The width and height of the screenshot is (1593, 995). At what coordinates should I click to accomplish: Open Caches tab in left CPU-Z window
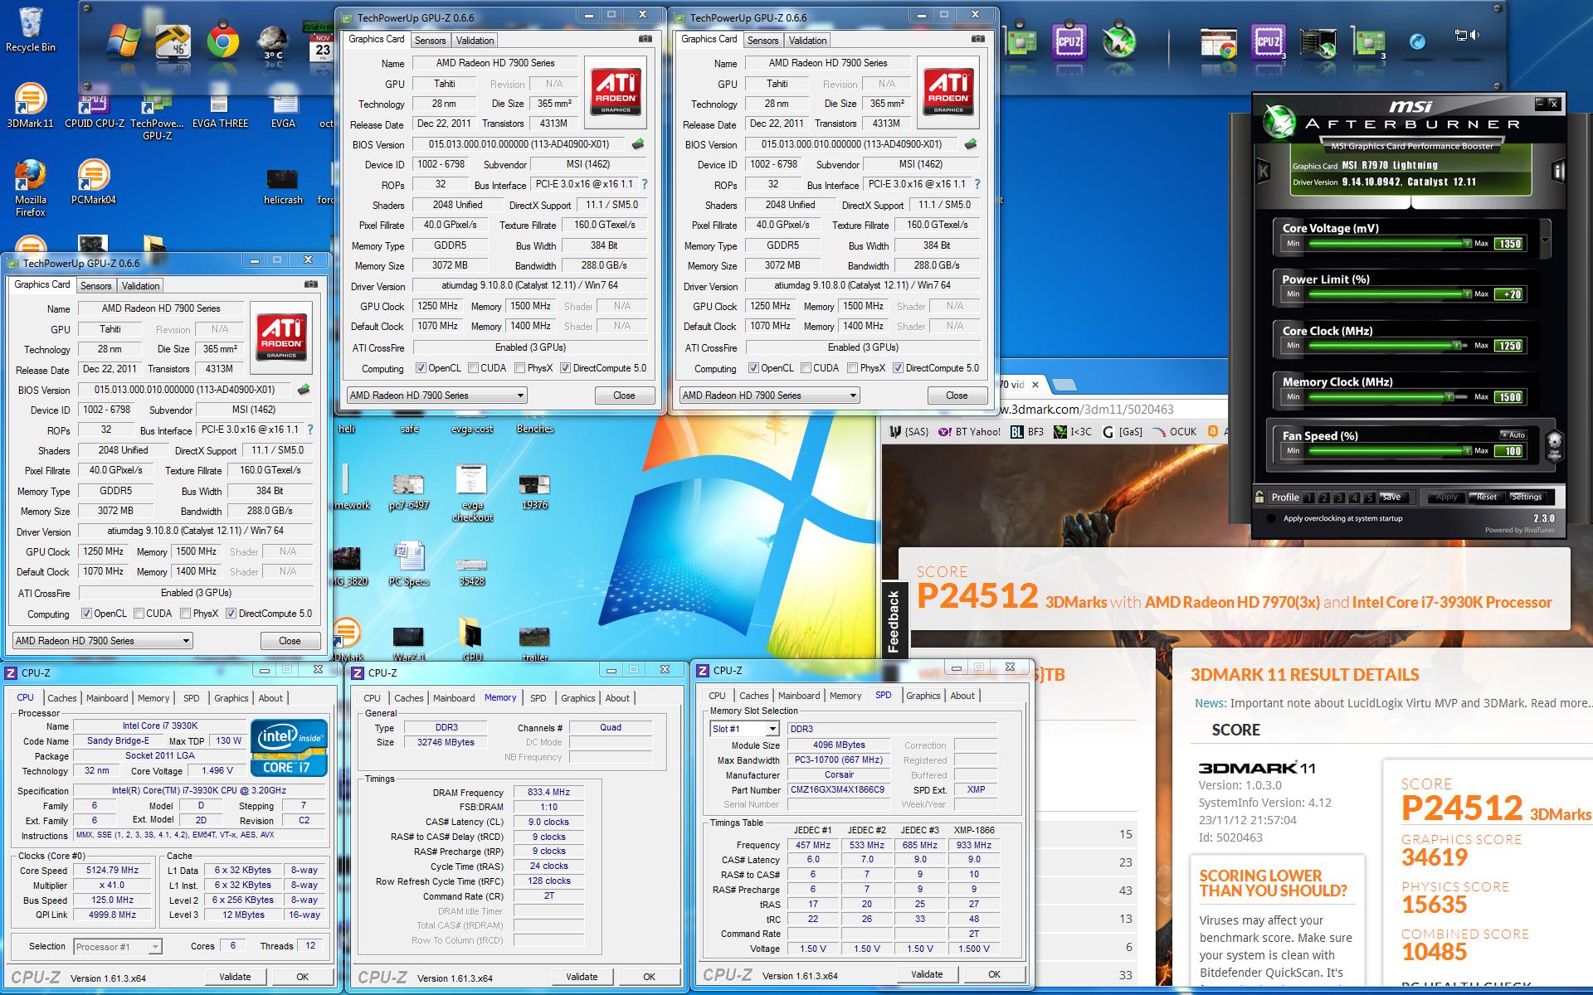(61, 698)
